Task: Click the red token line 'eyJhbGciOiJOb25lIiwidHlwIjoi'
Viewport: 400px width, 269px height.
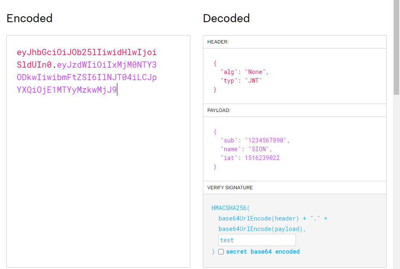Action: click(87, 52)
